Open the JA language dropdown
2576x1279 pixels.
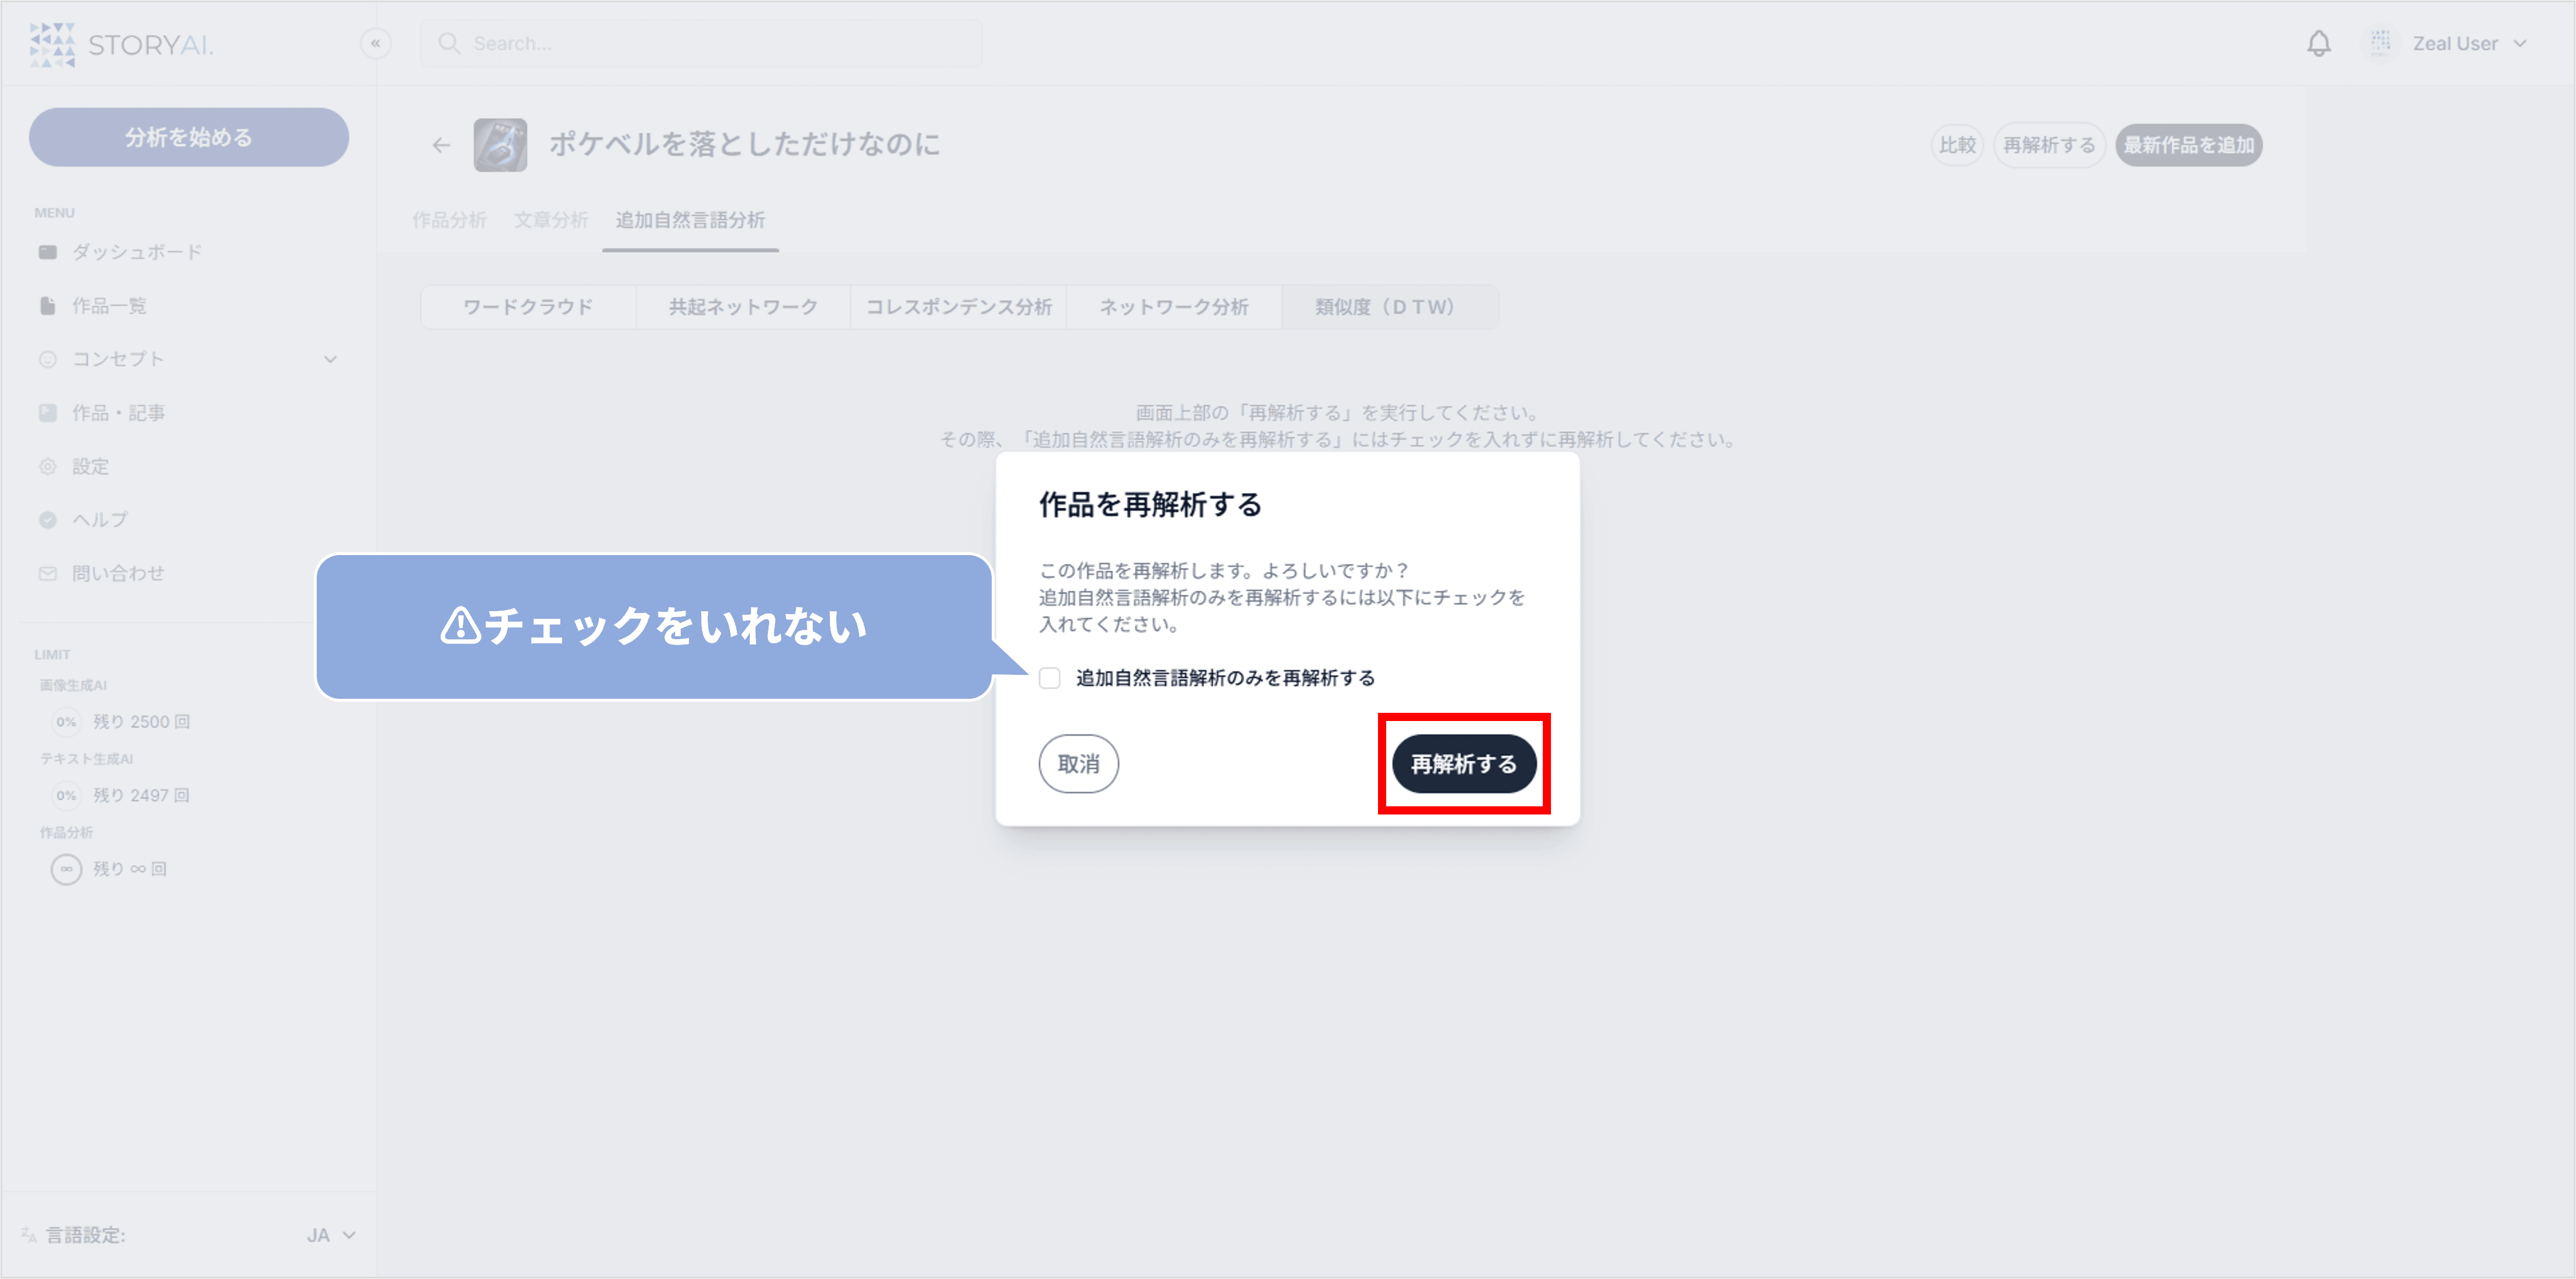[x=331, y=1236]
